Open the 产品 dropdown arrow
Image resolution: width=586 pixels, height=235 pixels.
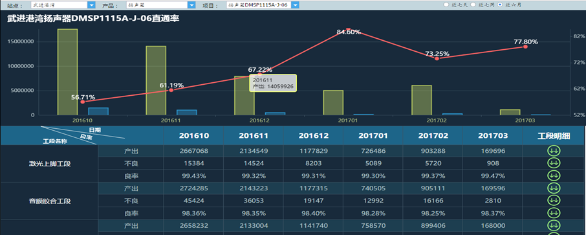pyautogui.click(x=191, y=5)
